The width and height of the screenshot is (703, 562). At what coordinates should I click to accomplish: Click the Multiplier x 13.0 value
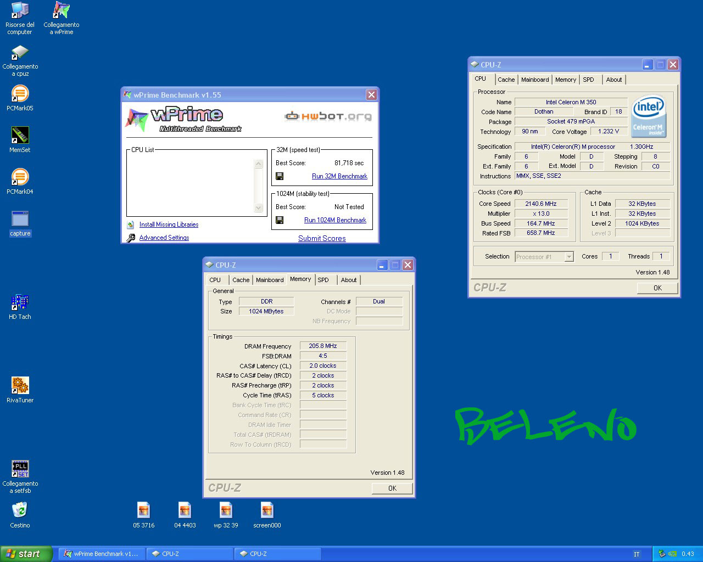[541, 213]
